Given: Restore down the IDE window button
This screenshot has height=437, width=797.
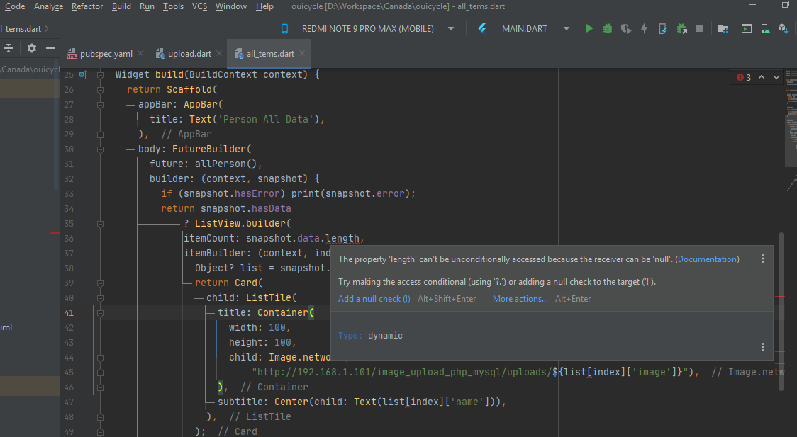Looking at the screenshot, I should (786, 5).
